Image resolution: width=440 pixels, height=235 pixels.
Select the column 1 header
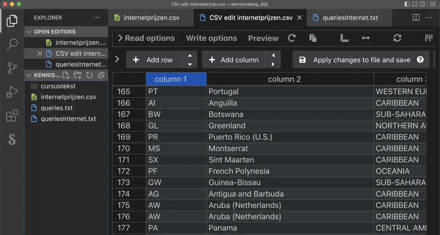click(x=176, y=79)
